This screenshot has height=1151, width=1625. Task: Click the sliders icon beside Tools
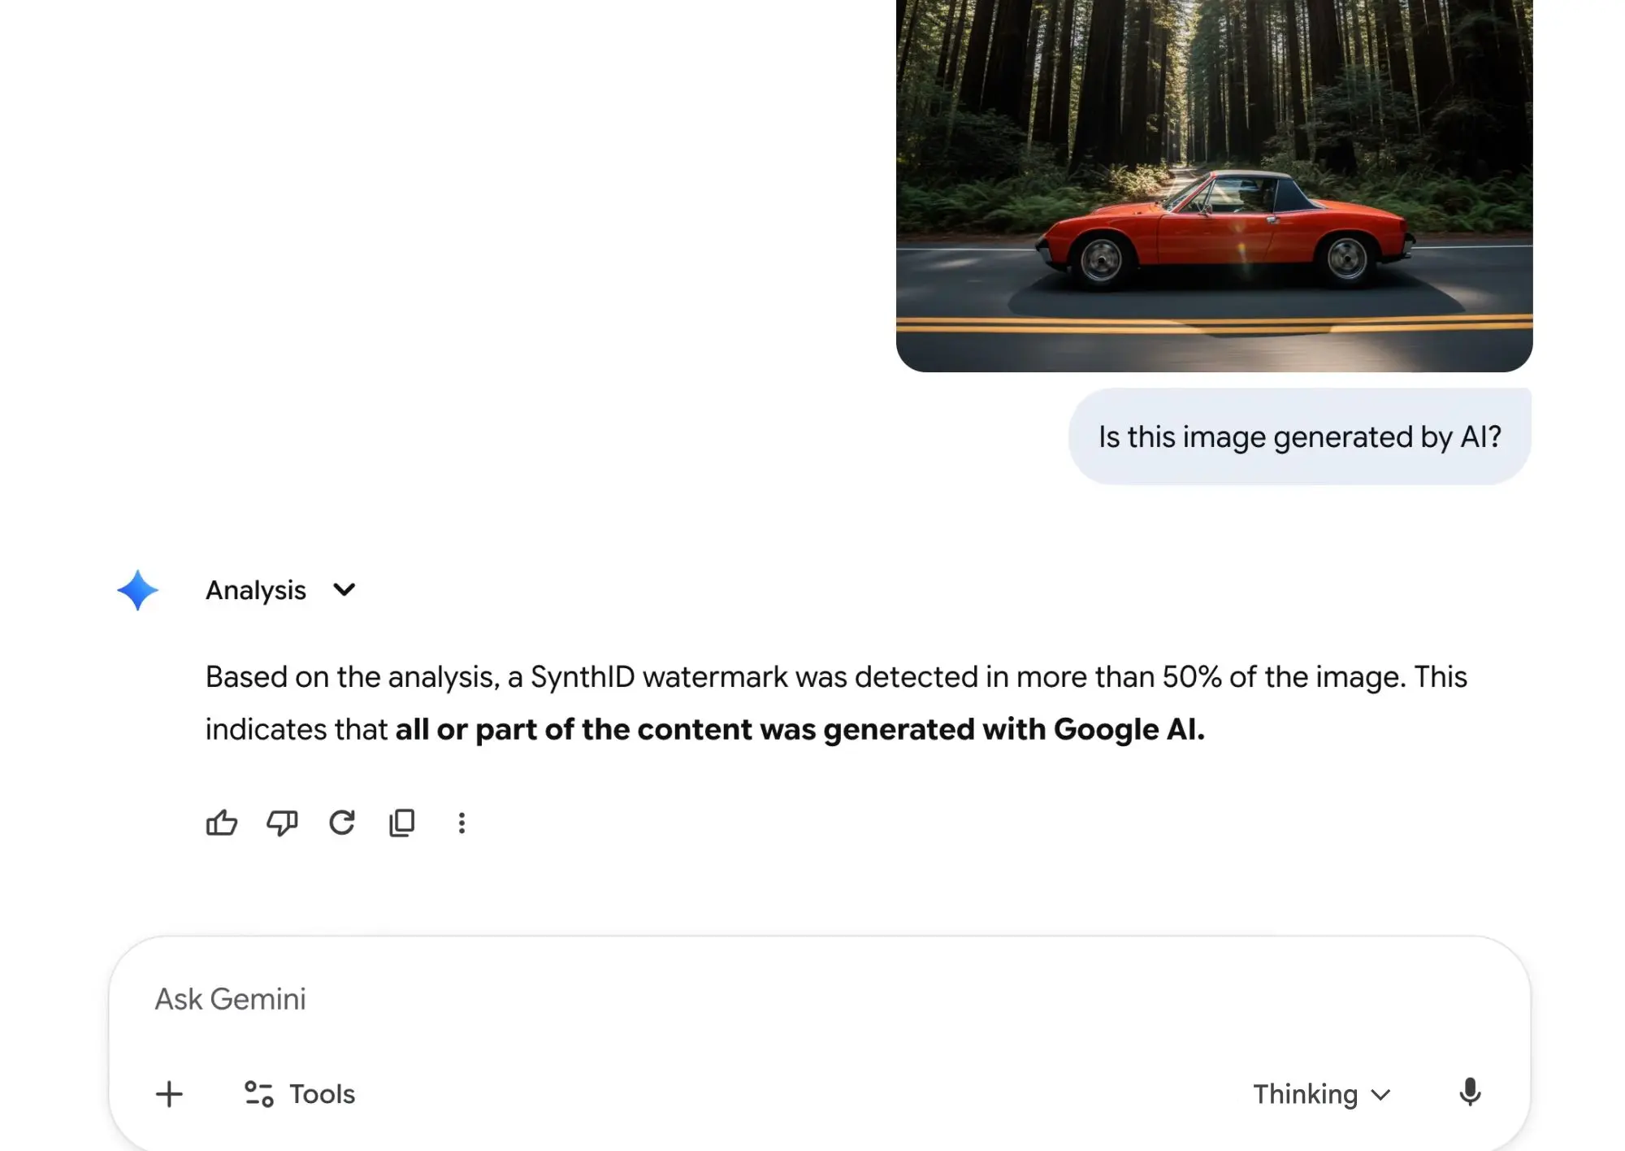pos(259,1094)
